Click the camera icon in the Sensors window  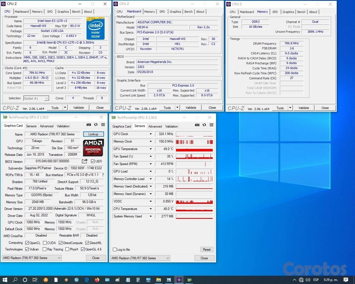pyautogui.click(x=197, y=125)
